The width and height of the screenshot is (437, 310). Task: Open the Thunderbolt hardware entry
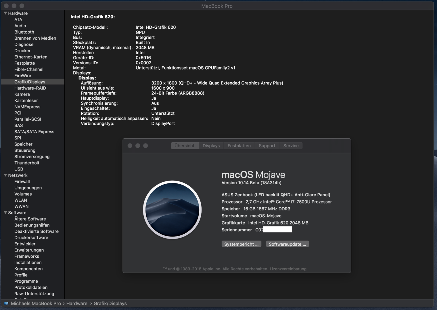(x=27, y=163)
